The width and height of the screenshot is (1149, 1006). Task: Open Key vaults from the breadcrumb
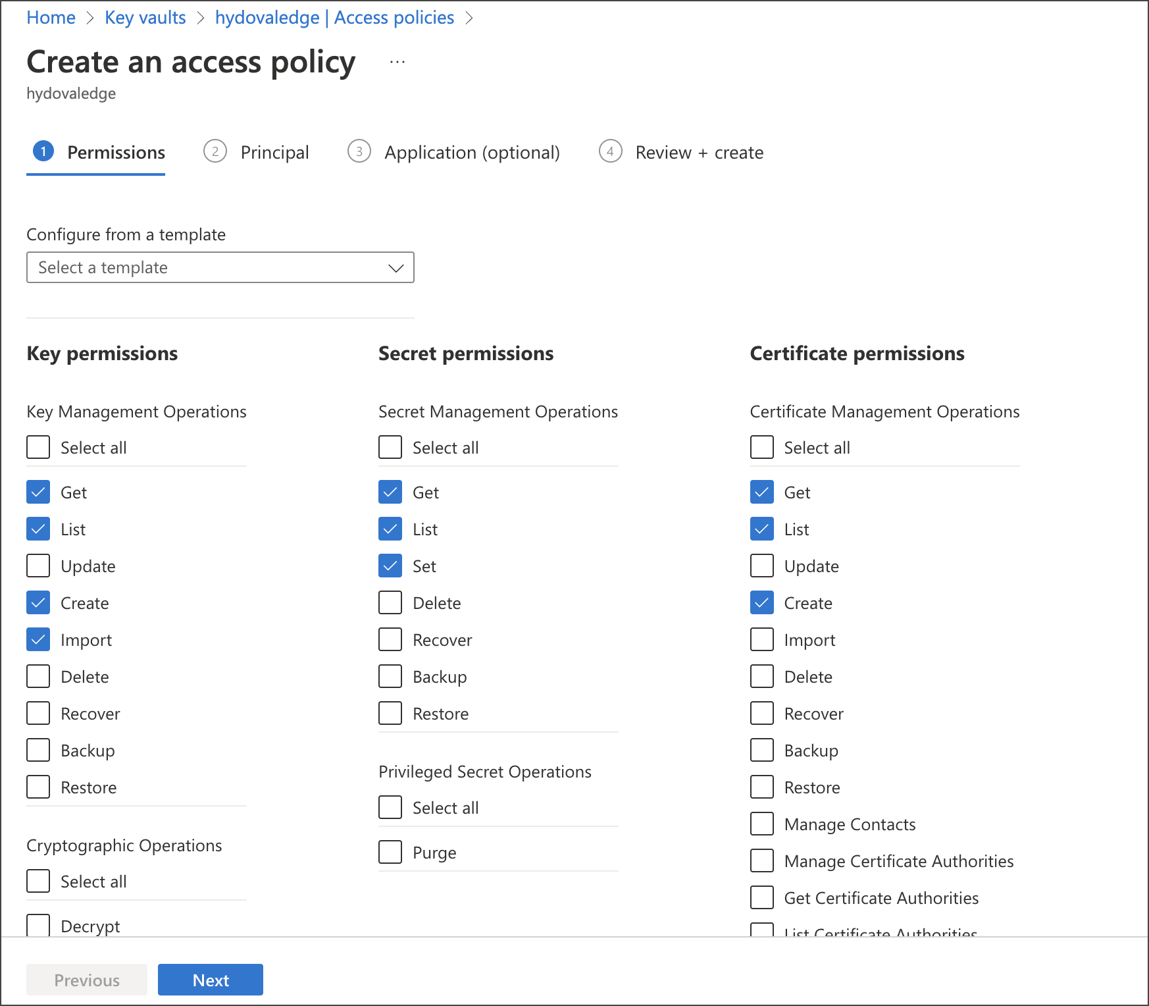(x=145, y=17)
